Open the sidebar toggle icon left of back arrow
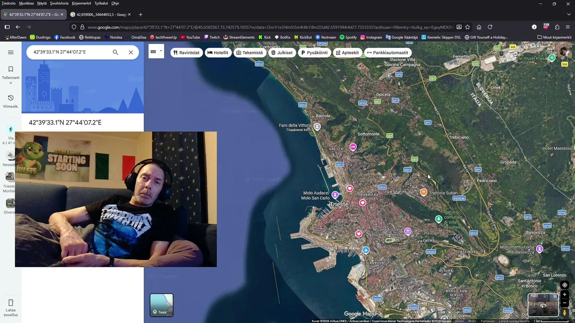Screen dimensions: 575x323 point(7,27)
